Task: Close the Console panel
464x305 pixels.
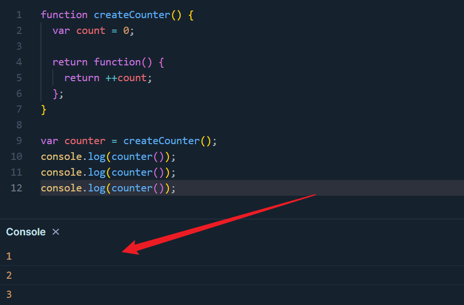Action: click(56, 231)
